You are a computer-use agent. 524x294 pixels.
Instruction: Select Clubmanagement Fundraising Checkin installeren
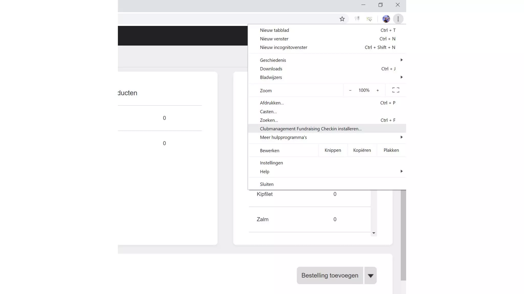pos(311,129)
